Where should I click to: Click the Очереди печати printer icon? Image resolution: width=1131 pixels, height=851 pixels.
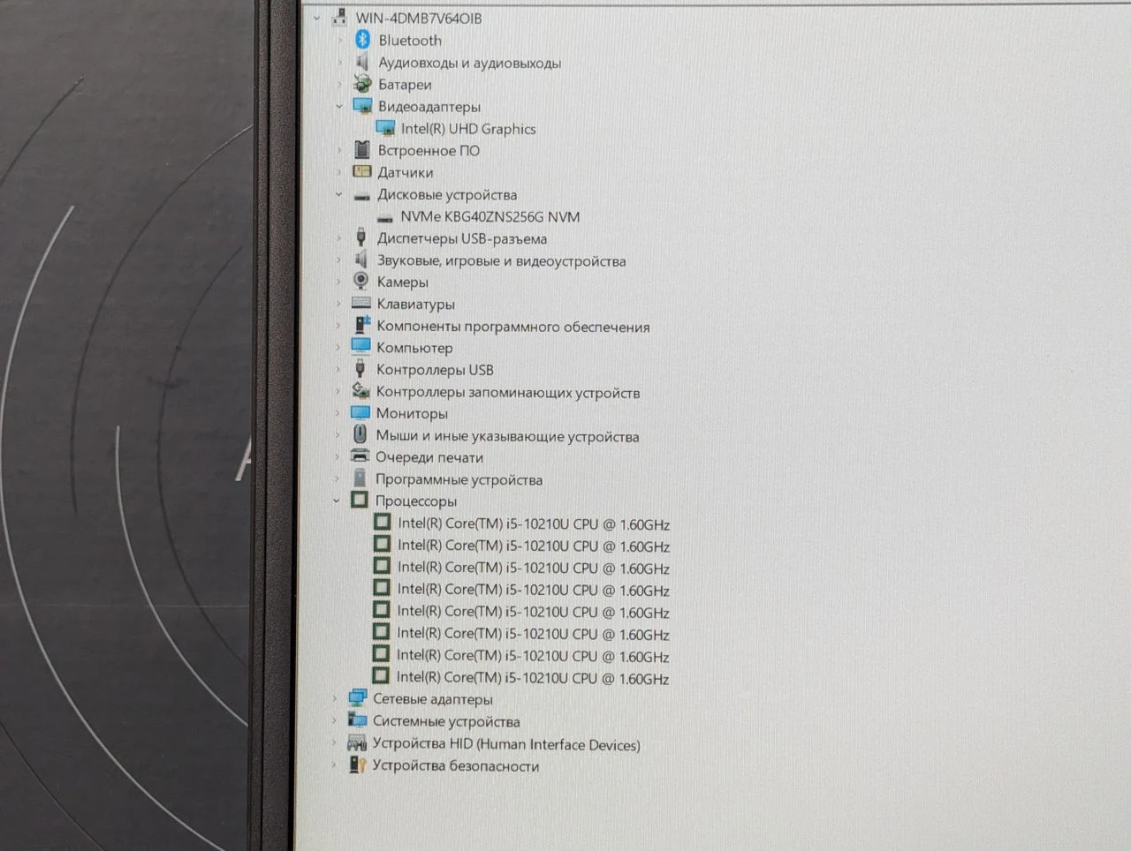pyautogui.click(x=360, y=456)
